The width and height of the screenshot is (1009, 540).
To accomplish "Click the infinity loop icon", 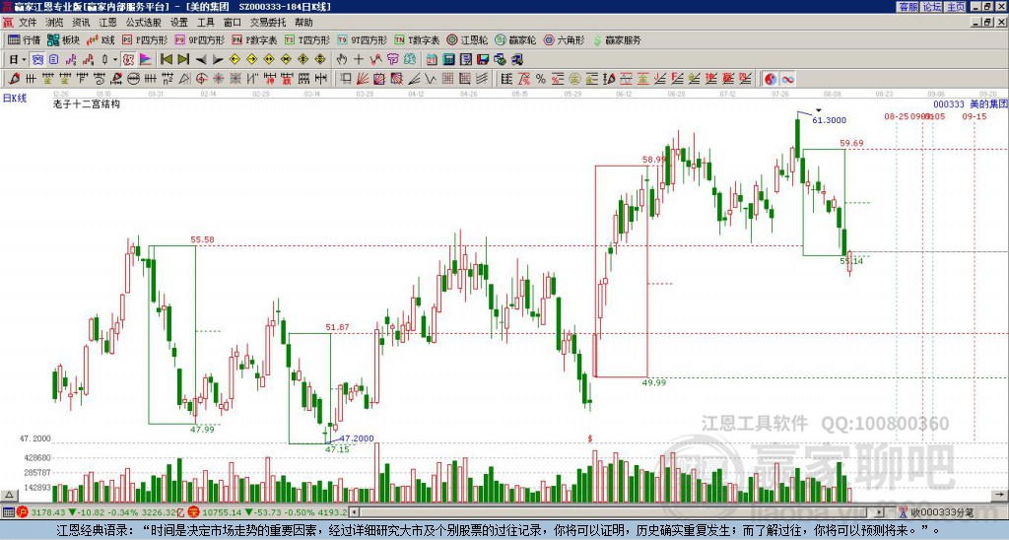I will click(787, 79).
